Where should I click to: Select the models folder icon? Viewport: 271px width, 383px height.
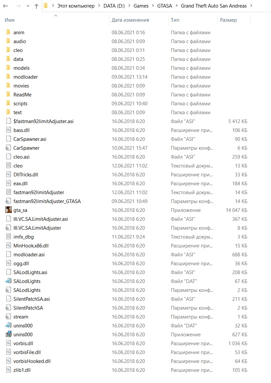(8, 68)
